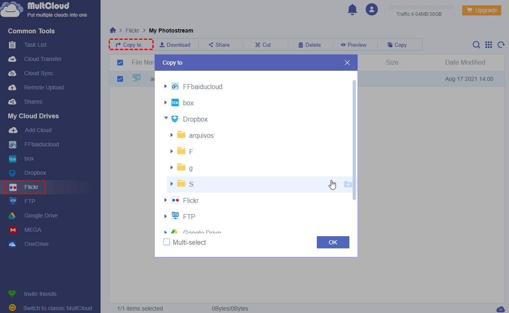The image size is (509, 313).
Task: Click the Upgrade button
Action: coord(482,10)
